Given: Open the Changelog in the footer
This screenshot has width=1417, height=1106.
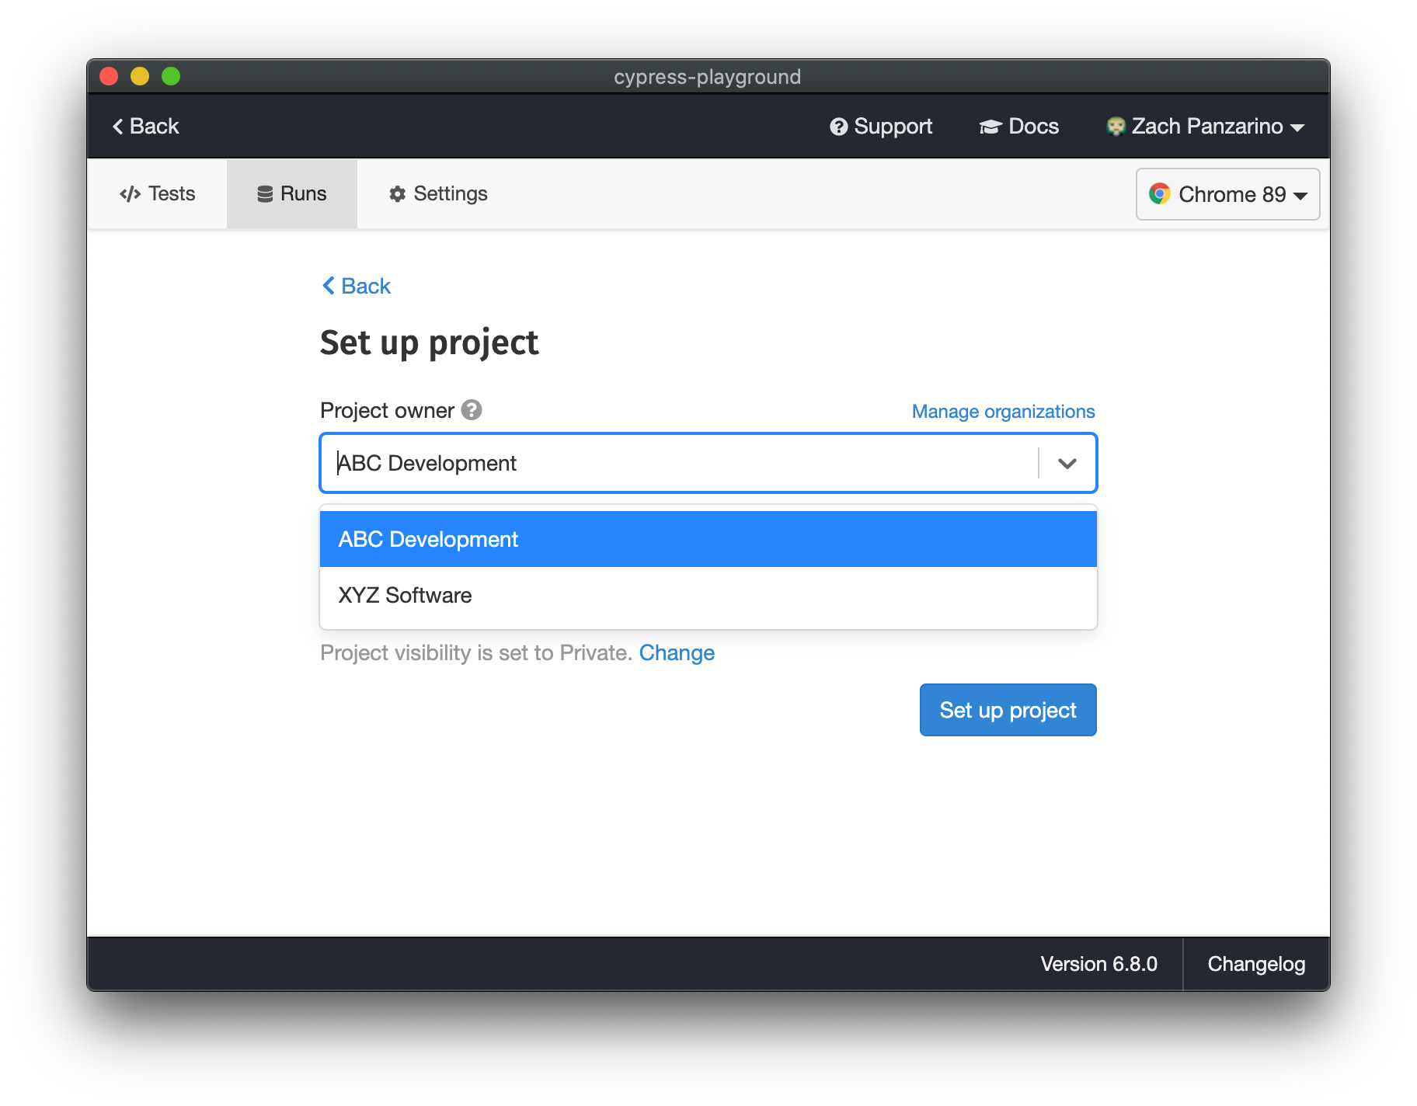Looking at the screenshot, I should click(x=1255, y=964).
